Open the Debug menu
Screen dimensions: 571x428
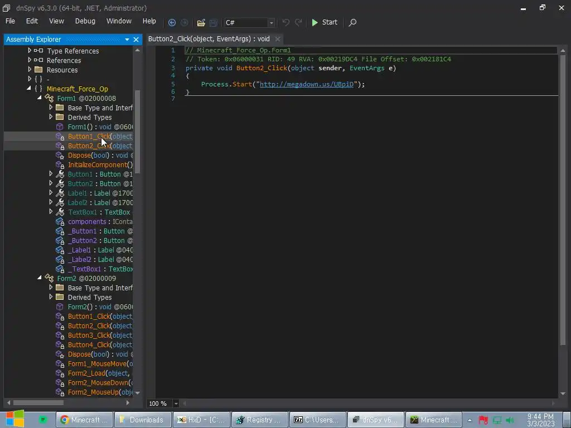[85, 21]
